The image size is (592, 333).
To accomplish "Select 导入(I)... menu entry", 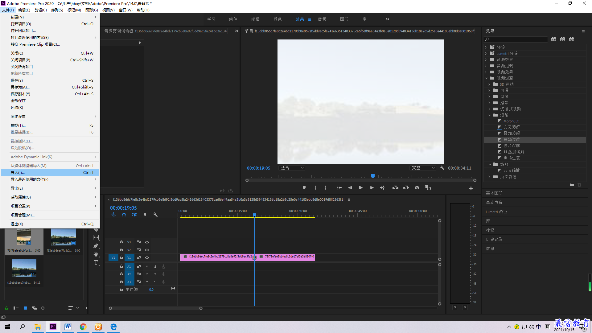I will tap(50, 173).
